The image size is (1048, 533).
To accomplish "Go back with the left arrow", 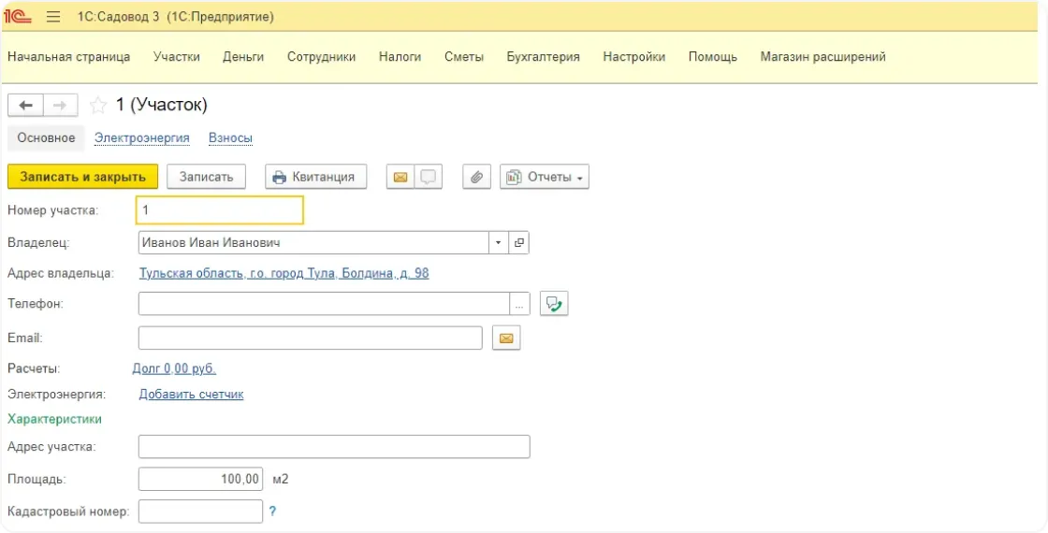I will (x=25, y=106).
